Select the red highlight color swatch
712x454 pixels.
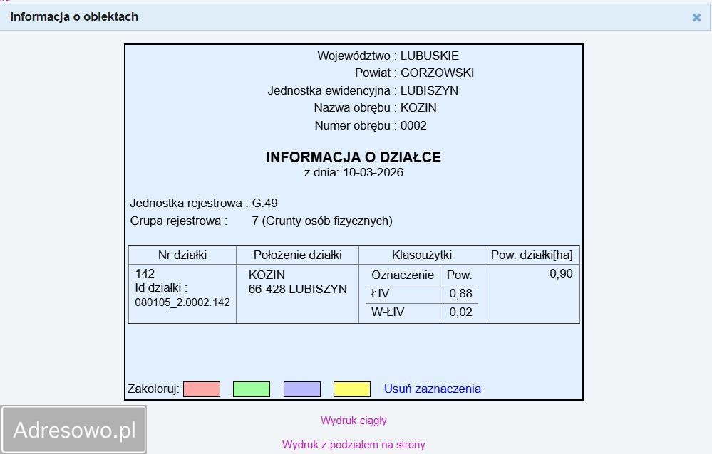tap(200, 389)
